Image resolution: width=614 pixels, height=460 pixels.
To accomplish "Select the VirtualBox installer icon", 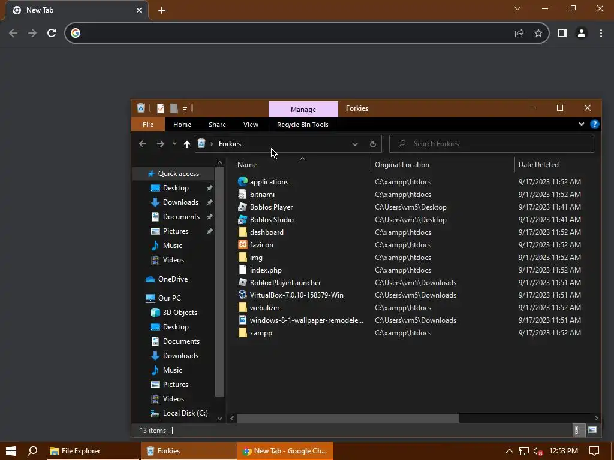I will point(243,295).
